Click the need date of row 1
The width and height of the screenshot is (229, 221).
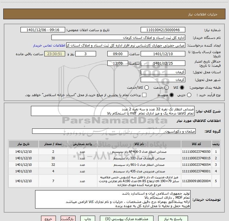[23, 152]
